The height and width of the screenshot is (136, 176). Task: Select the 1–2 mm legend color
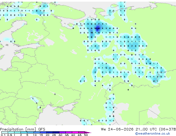click(x=17, y=132)
